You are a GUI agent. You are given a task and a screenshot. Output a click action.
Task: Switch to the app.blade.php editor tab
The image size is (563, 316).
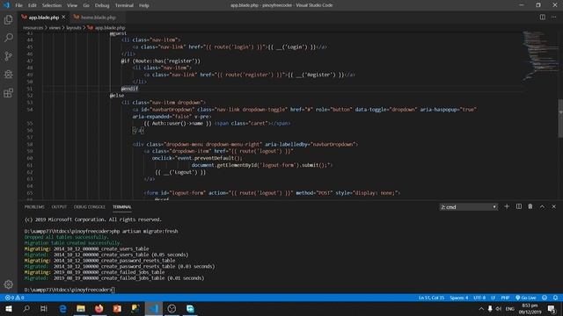[44, 18]
